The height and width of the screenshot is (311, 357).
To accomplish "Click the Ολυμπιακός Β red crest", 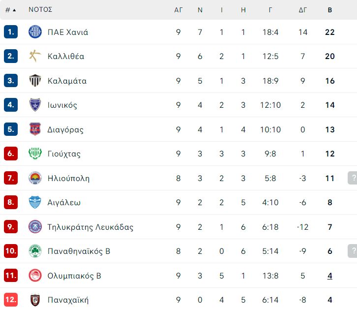I will pos(35,275).
